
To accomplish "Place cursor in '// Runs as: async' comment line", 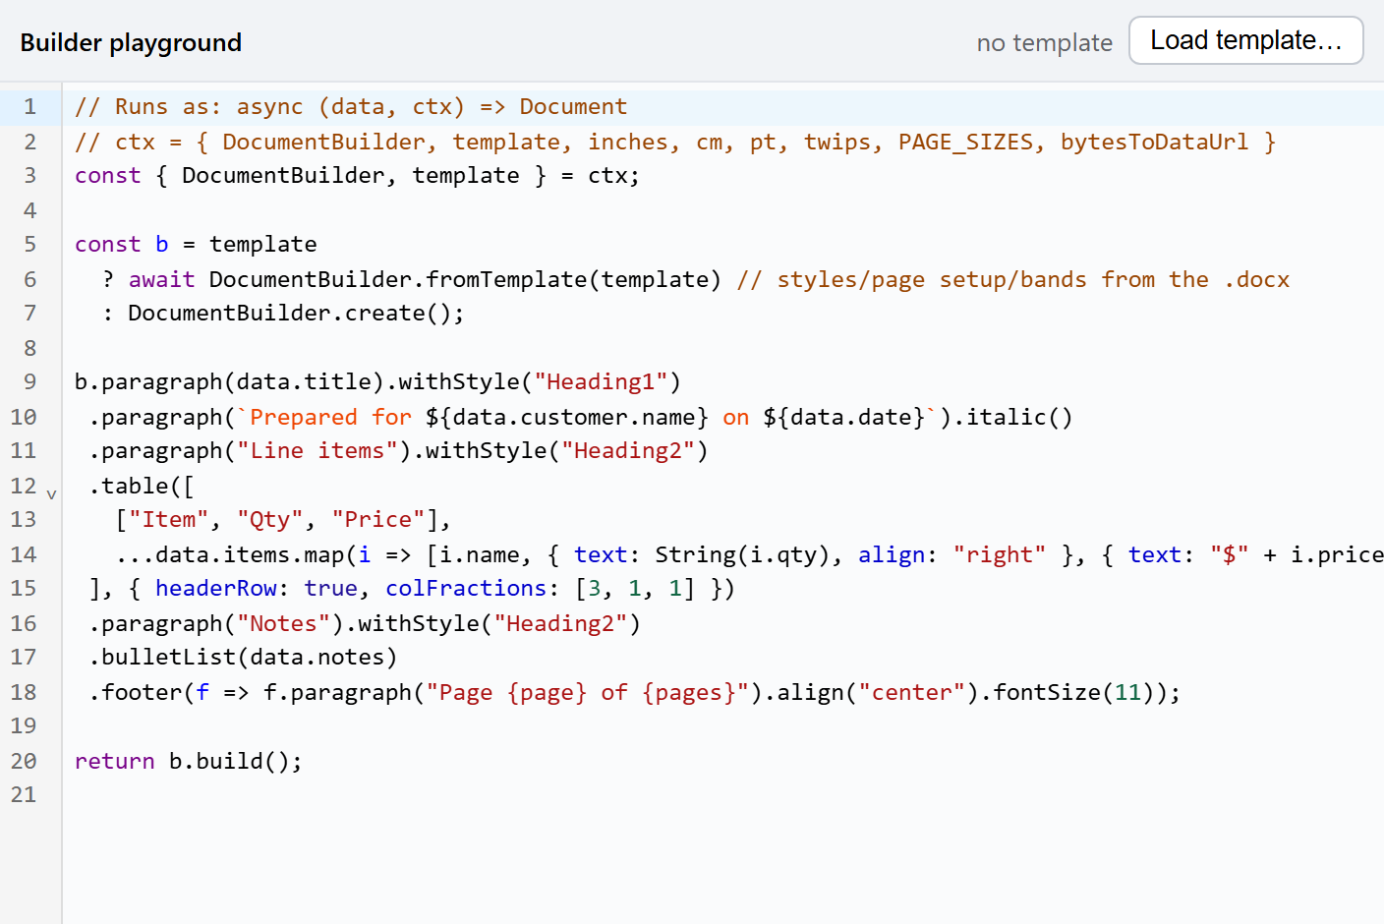I will pyautogui.click(x=351, y=106).
